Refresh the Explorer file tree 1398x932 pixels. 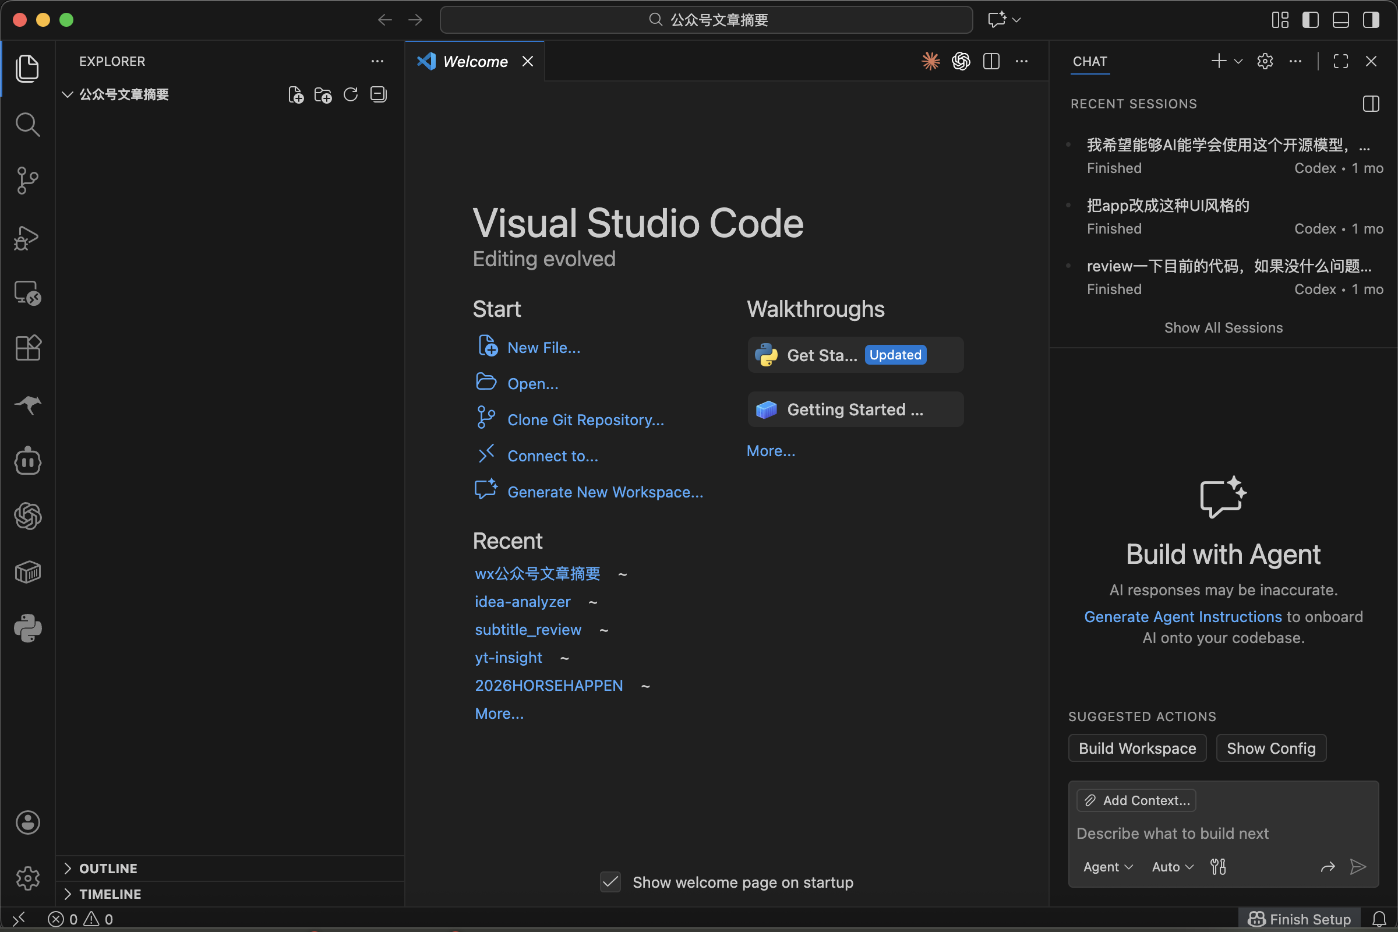(x=351, y=94)
